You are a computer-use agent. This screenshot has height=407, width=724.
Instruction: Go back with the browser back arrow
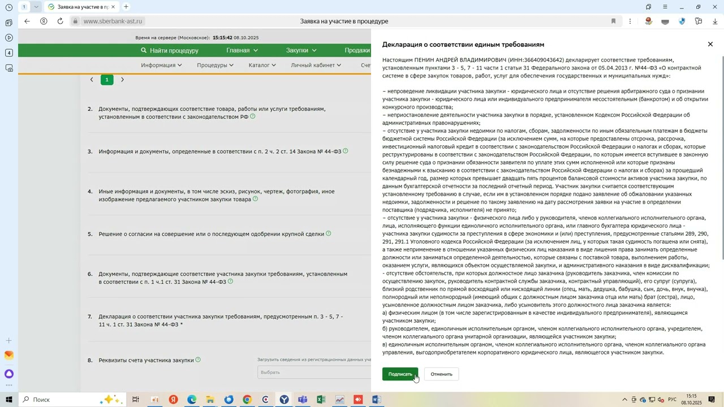[x=27, y=21]
